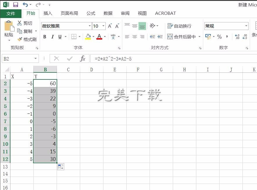Expand the Name Box dropdown arrow

point(35,58)
